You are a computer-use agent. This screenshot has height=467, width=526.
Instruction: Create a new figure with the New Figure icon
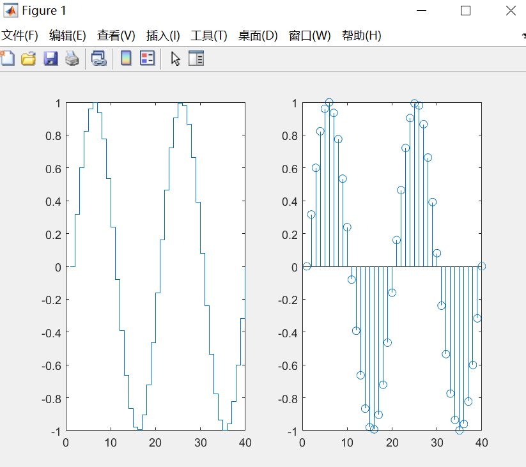(x=7, y=58)
